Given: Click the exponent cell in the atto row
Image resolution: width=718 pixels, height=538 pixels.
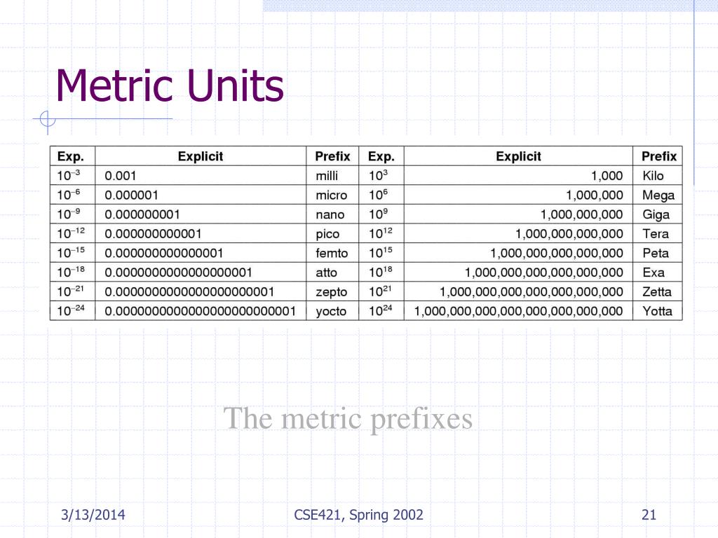Looking at the screenshot, I should [72, 272].
